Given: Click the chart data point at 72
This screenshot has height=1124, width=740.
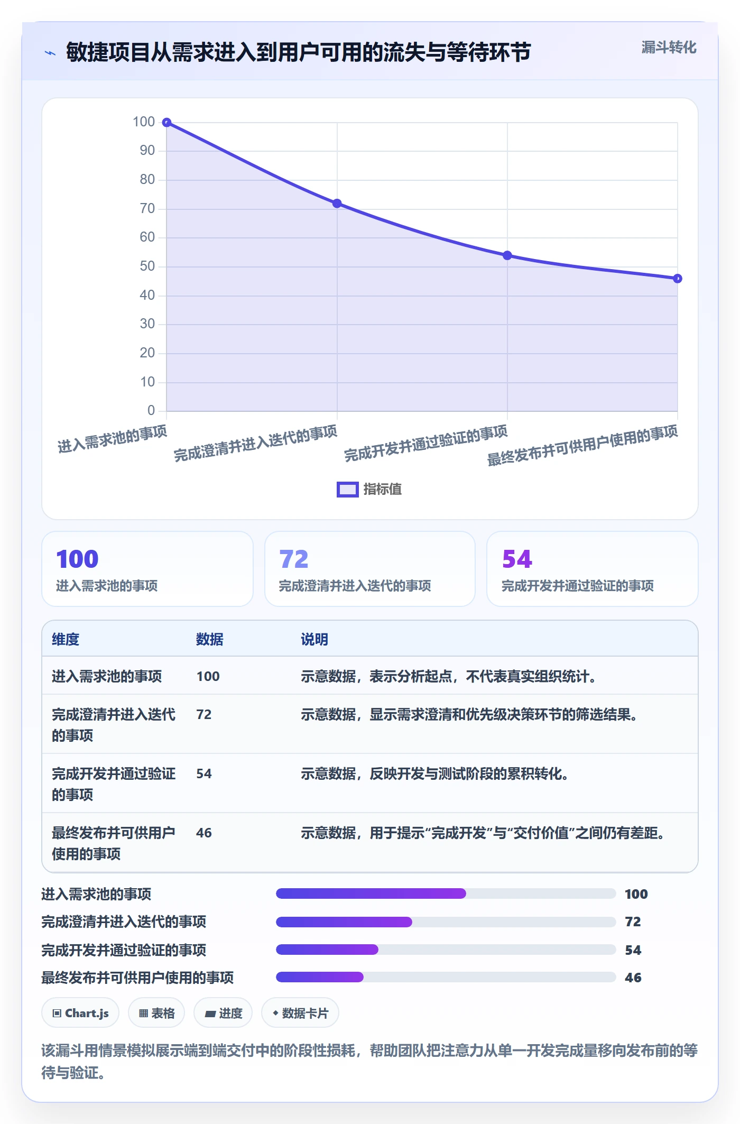Looking at the screenshot, I should pyautogui.click(x=337, y=204).
